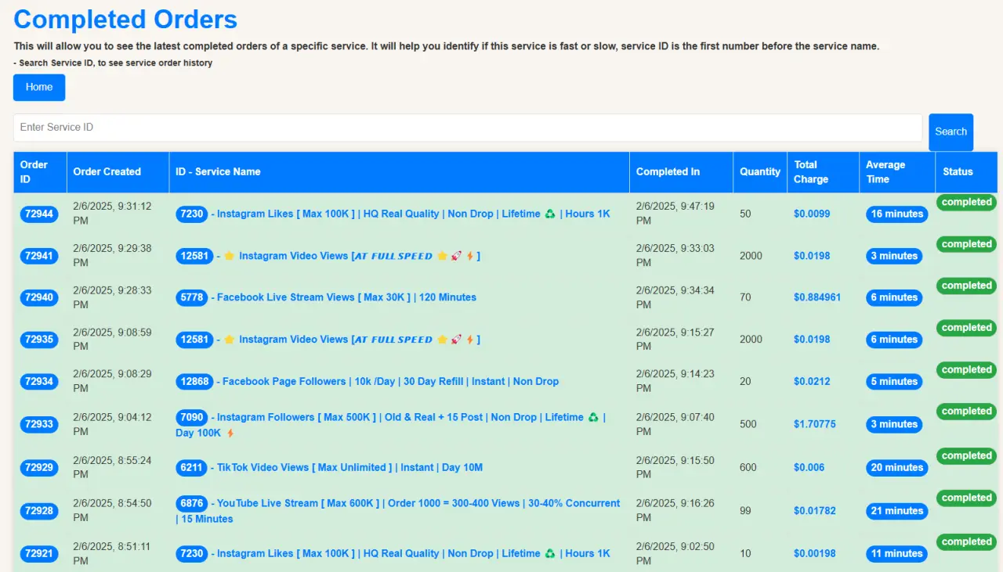This screenshot has height=572, width=1003.
Task: Click 6 minutes badge in order 72940 row
Action: coord(894,297)
